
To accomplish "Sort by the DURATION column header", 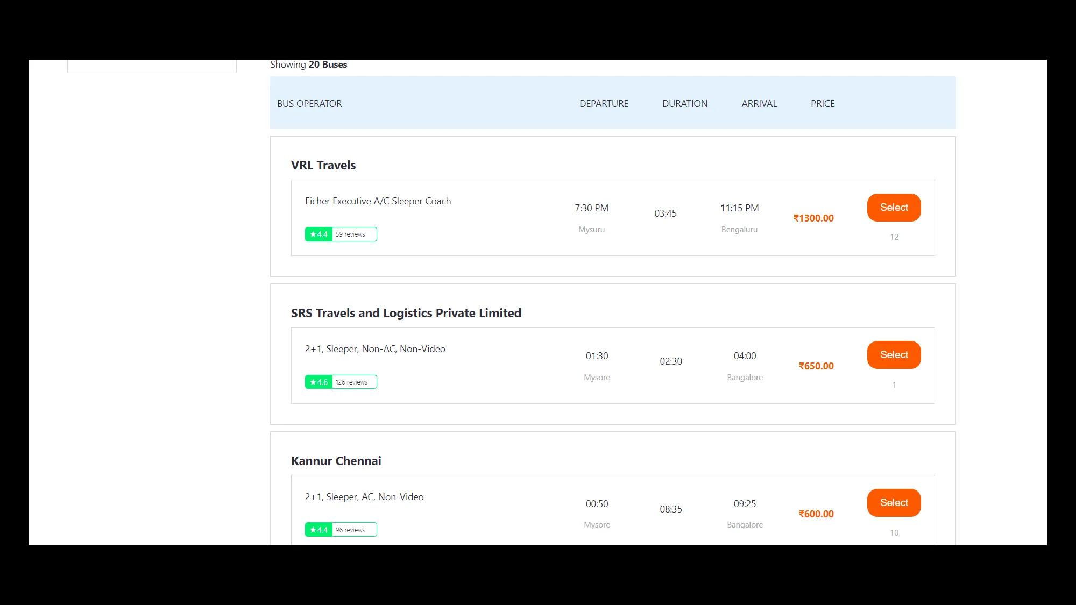I will [685, 104].
